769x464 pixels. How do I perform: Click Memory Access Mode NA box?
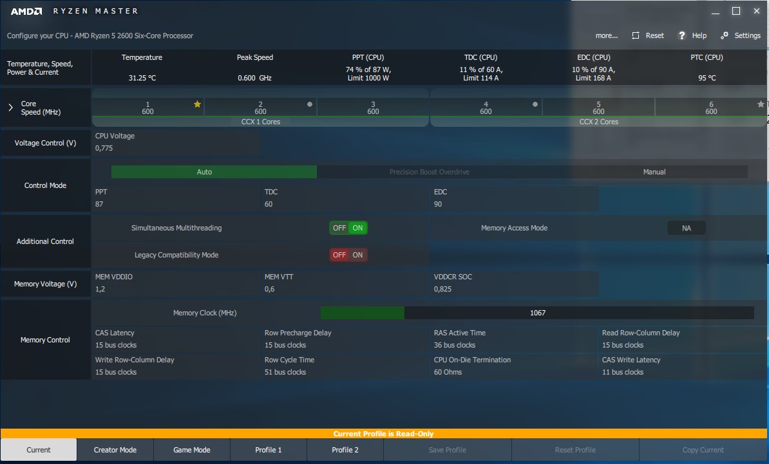coord(687,228)
